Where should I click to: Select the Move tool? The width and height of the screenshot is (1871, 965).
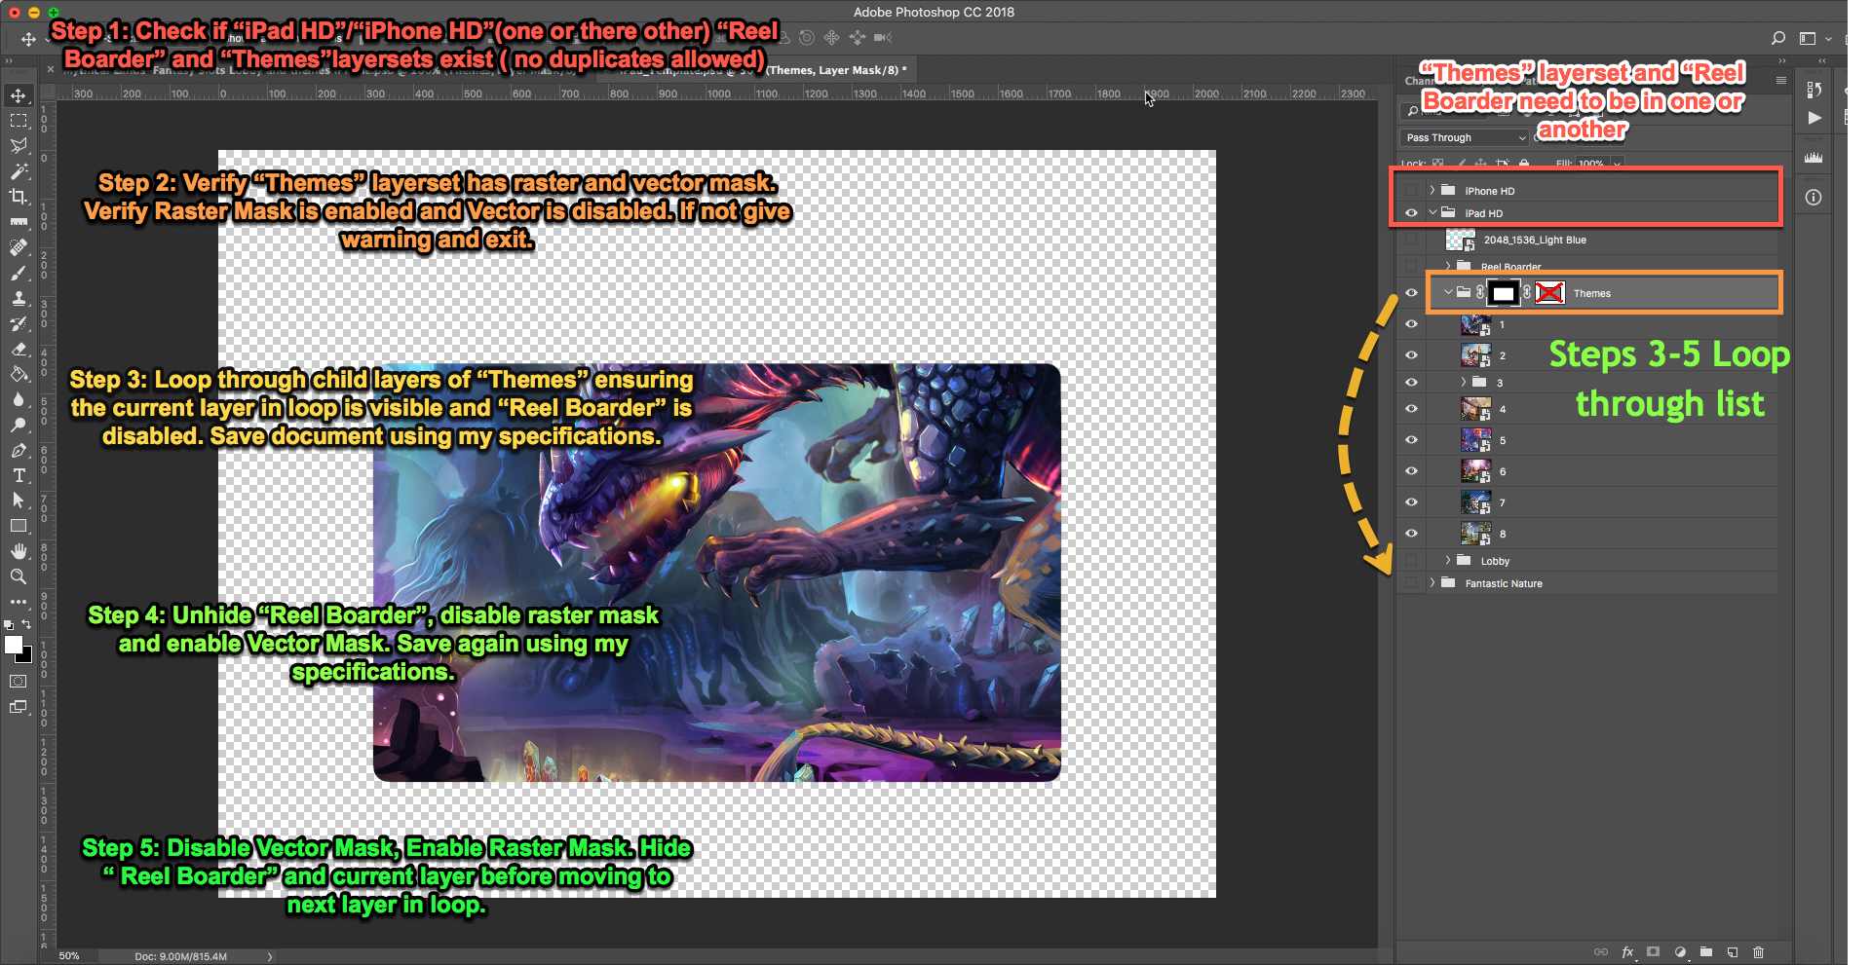pos(19,95)
